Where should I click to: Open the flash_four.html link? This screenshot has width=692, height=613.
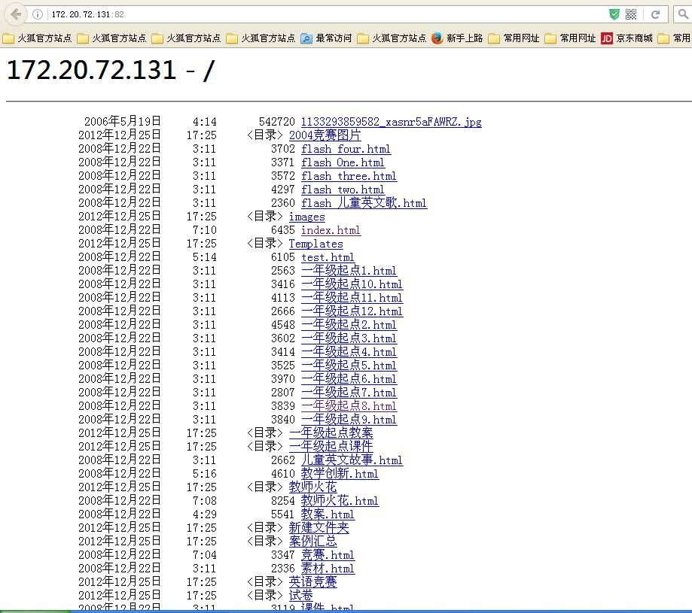coord(346,149)
